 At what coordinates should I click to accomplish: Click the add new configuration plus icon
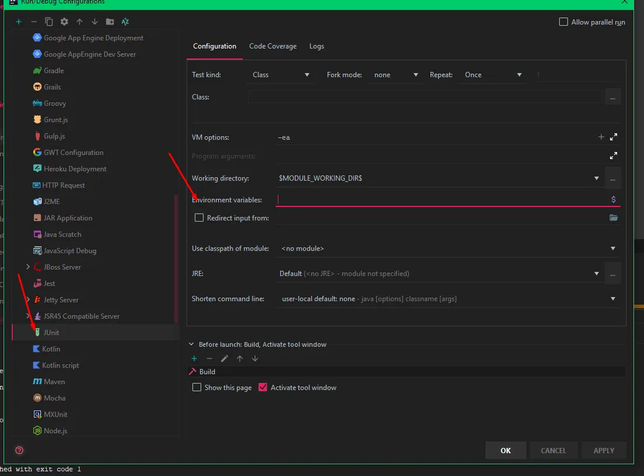[x=19, y=22]
